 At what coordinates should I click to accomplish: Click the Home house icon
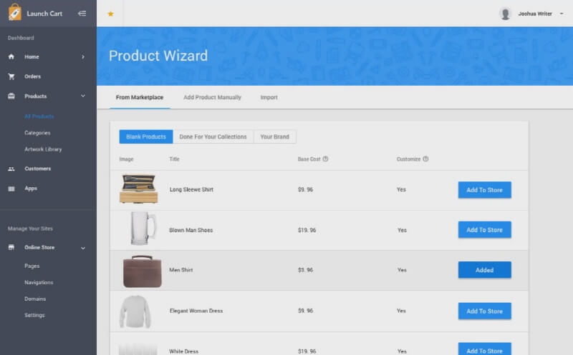pos(11,56)
